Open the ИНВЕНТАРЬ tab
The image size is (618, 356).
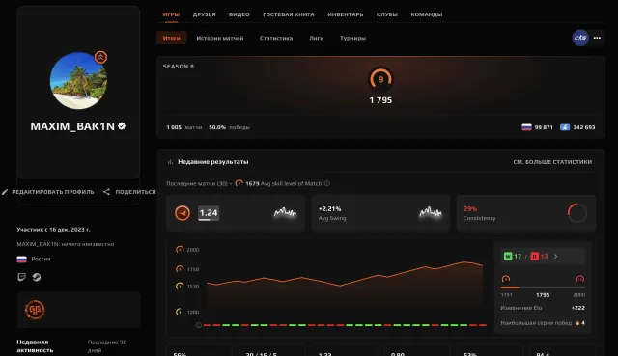coord(346,14)
